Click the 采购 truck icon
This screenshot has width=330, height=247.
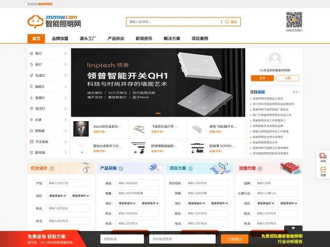[323, 156]
